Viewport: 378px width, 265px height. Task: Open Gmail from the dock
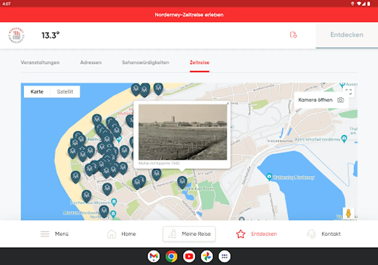[x=154, y=256]
